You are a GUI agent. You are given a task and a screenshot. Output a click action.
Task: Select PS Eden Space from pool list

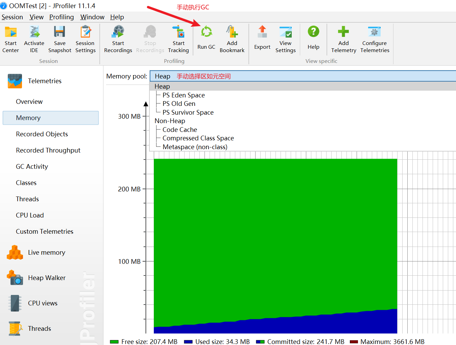point(184,95)
